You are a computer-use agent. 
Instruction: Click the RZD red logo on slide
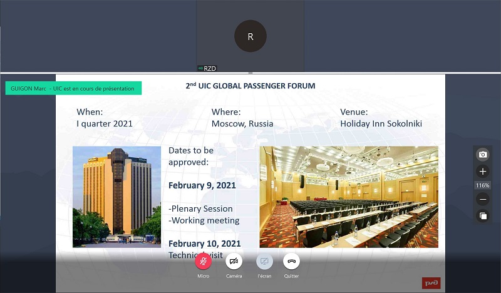431,283
